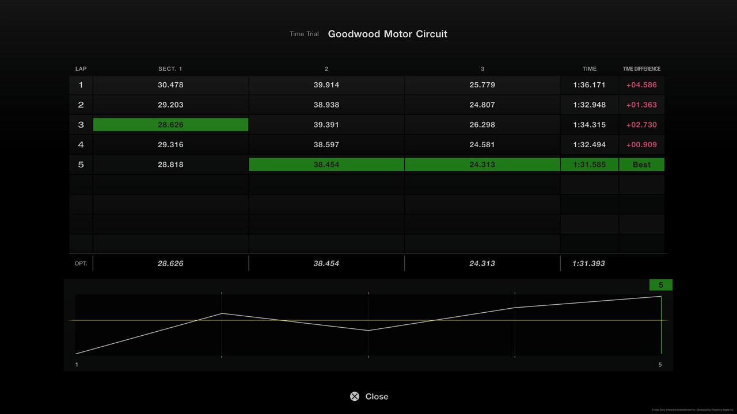
Task: Click the Goodwood Motor Circuit title
Action: pyautogui.click(x=388, y=34)
